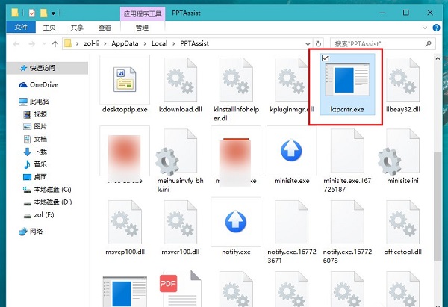Click the help question mark icon
This screenshot has width=448, height=307.
pos(436,28)
